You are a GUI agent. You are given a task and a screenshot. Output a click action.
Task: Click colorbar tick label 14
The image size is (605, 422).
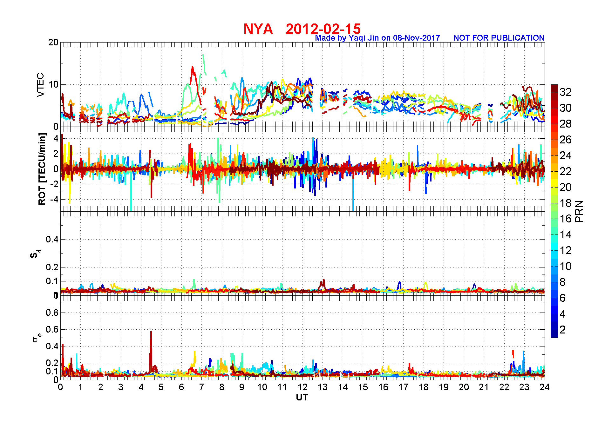point(566,234)
